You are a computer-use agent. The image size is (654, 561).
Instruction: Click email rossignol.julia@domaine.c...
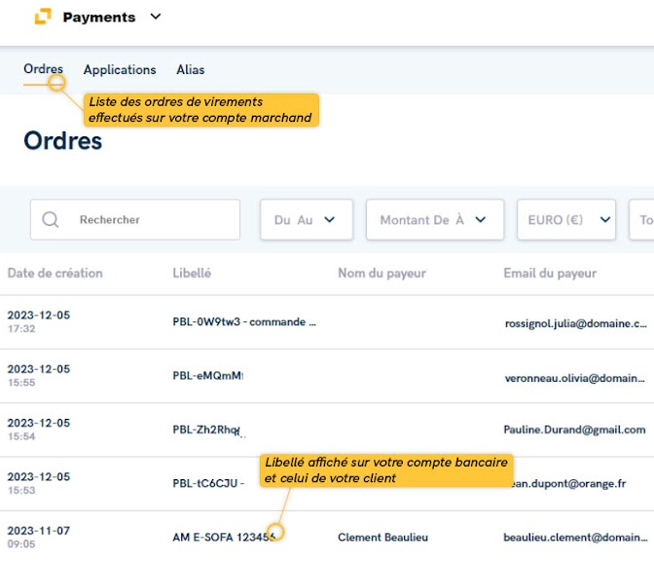tap(575, 323)
